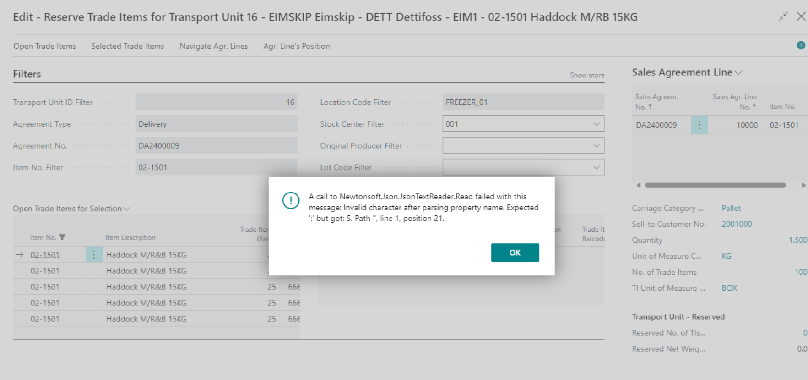Open Sell-to Customer No. 2001000 link
The height and width of the screenshot is (380, 808).
737,224
